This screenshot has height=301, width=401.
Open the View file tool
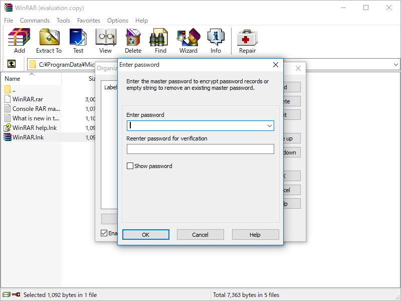point(106,37)
